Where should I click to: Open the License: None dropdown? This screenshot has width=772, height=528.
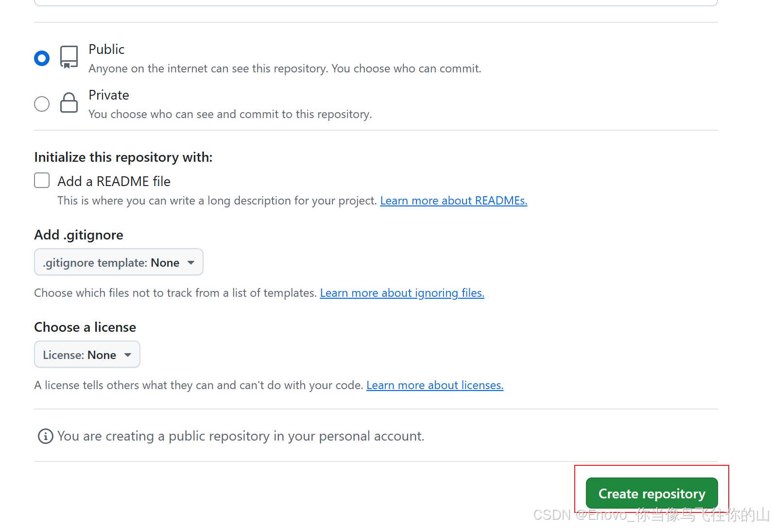click(87, 355)
